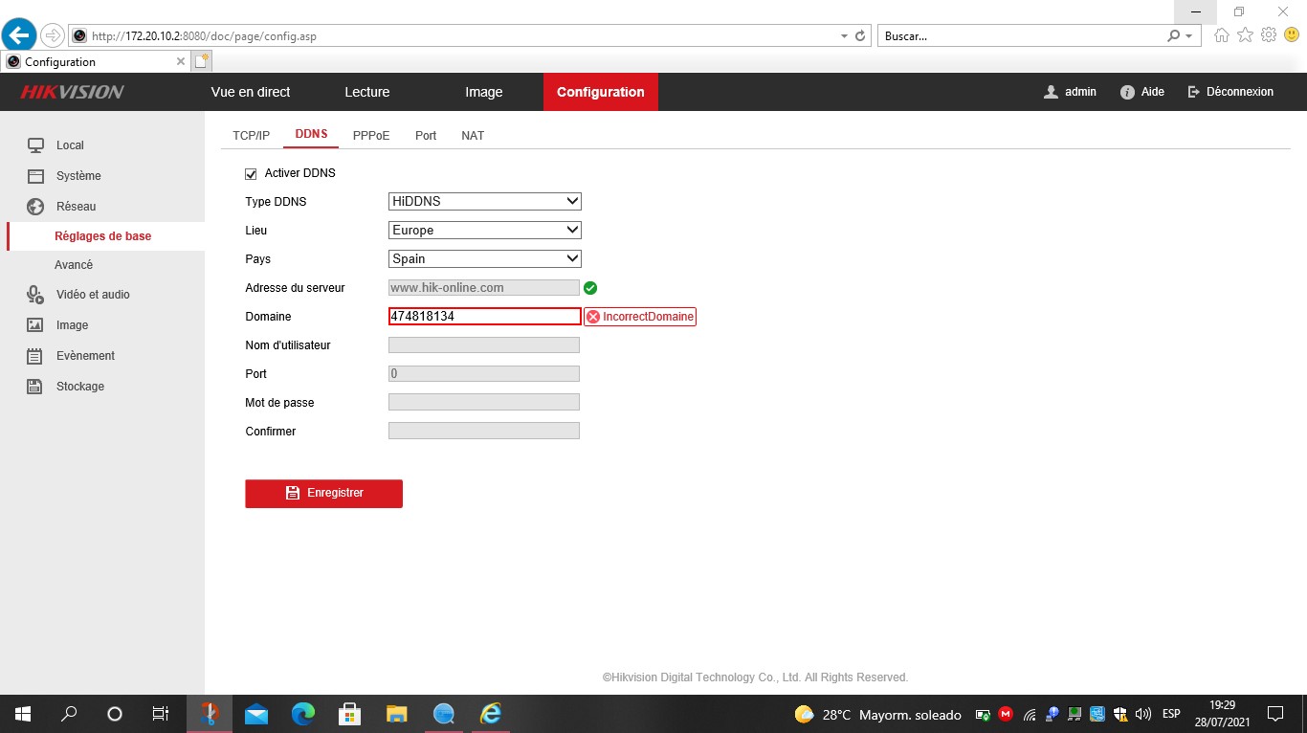Click the Stockage disk icon
Image resolution: width=1307 pixels, height=733 pixels.
click(35, 387)
